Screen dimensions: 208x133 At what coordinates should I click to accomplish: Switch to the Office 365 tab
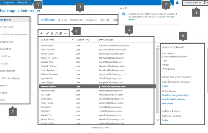(x=22, y=2)
